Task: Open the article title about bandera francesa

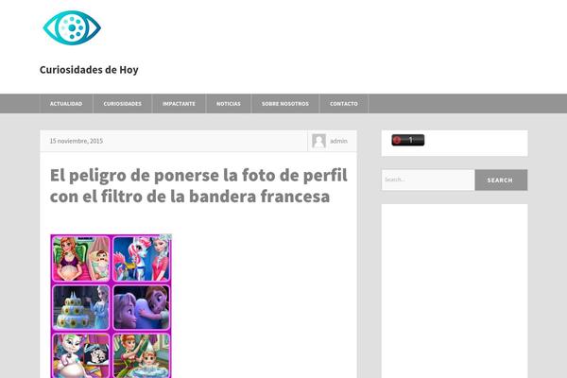Action: pyautogui.click(x=198, y=185)
